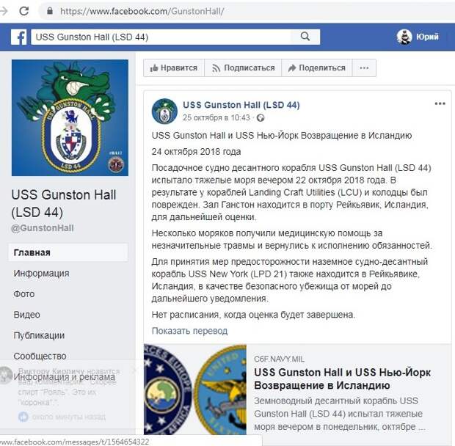Open Юрий profile avatar

[404, 37]
